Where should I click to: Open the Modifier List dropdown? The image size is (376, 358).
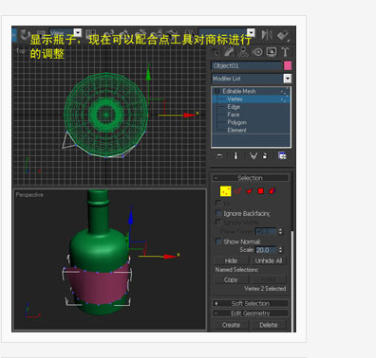(252, 79)
